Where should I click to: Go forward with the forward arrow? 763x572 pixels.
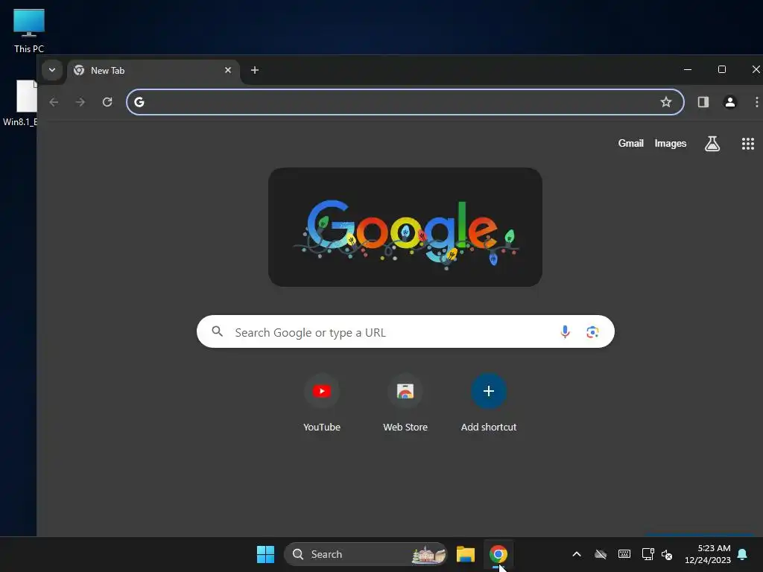pos(80,102)
